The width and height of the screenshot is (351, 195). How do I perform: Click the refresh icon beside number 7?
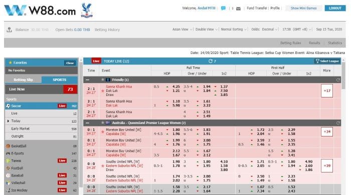(210, 61)
